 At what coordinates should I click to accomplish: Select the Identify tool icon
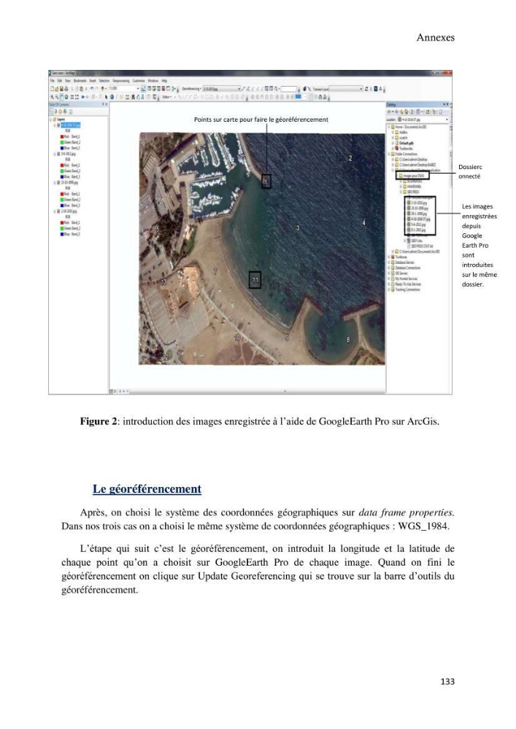[111, 97]
